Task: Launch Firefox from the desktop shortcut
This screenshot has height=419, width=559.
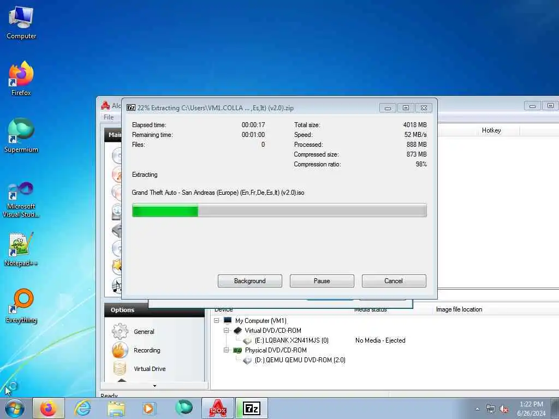Action: [21, 79]
